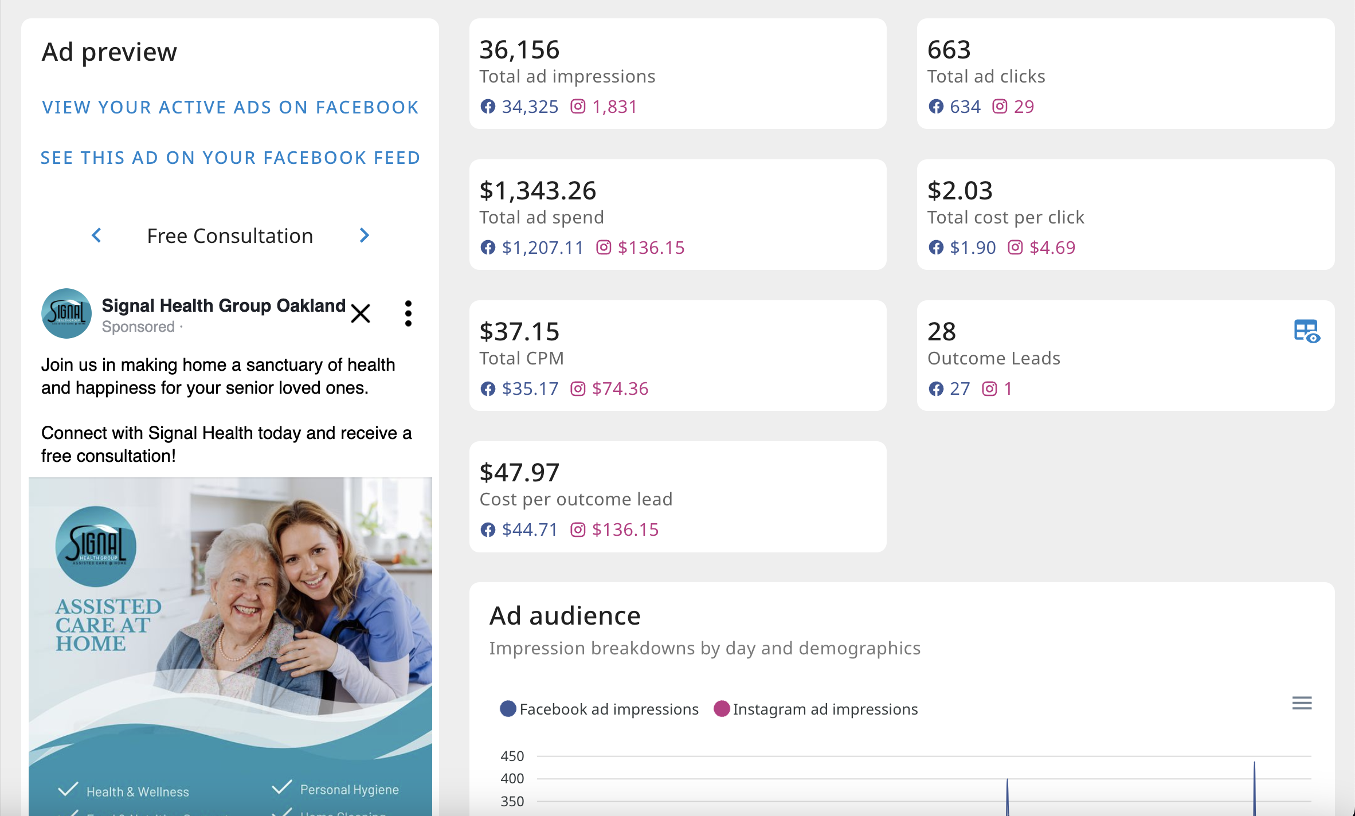This screenshot has width=1355, height=816.
Task: Click Instagram icon under Total ad clicks
Action: [x=1000, y=107]
